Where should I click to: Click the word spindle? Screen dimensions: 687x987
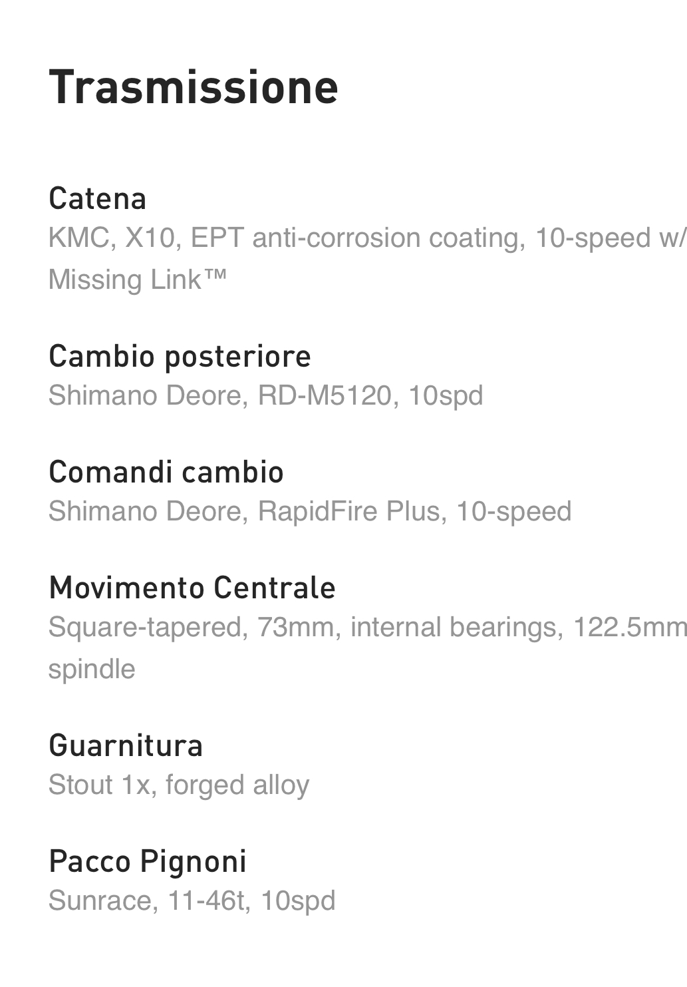92,669
